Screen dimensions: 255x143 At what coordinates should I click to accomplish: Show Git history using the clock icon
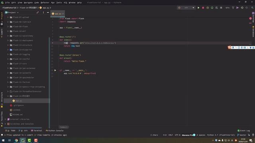242,8
